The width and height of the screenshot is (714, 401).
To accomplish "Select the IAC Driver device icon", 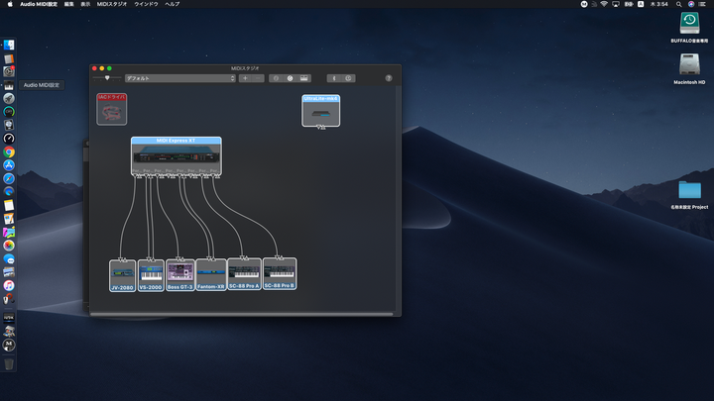I will (x=111, y=110).
